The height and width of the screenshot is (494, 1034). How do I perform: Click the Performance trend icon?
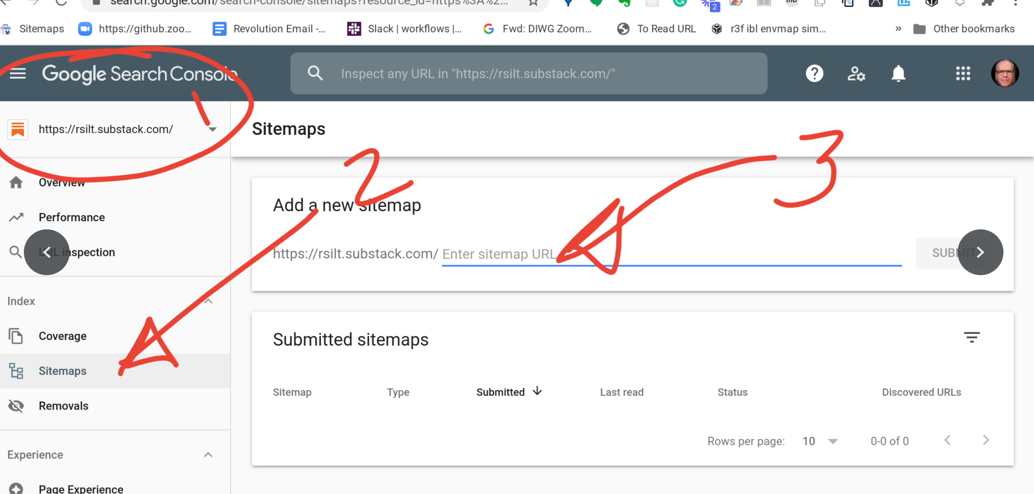pyautogui.click(x=16, y=217)
